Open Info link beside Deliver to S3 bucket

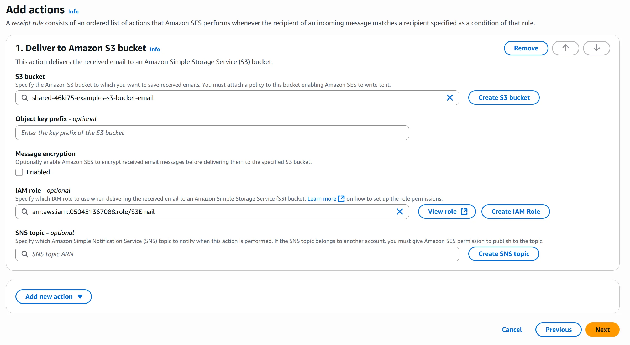[x=155, y=49]
